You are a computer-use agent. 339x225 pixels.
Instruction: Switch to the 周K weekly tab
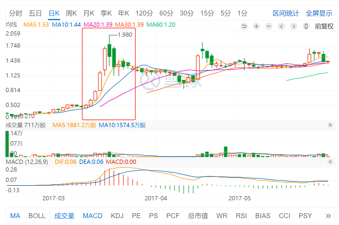(71, 13)
